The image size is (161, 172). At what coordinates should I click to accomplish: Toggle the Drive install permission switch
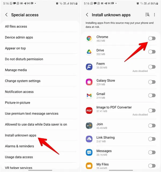pos(152,52)
